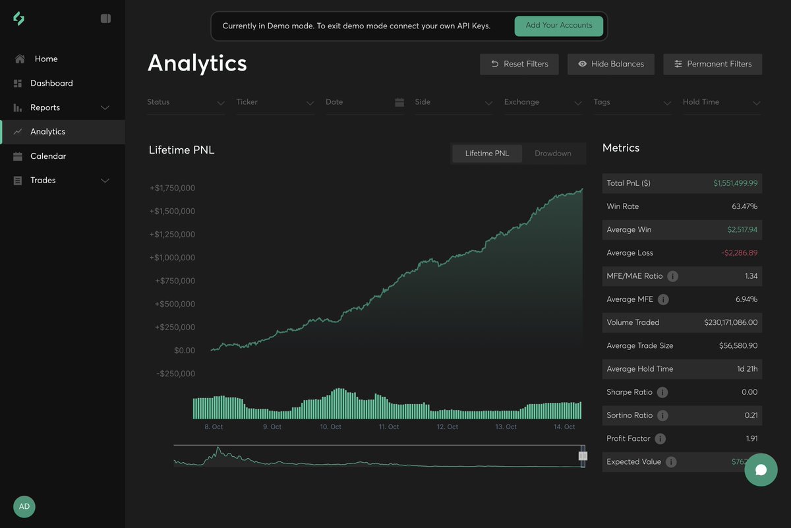Click the Average Win value $2,517.94
Screen dimensions: 791x528
[x=742, y=230]
